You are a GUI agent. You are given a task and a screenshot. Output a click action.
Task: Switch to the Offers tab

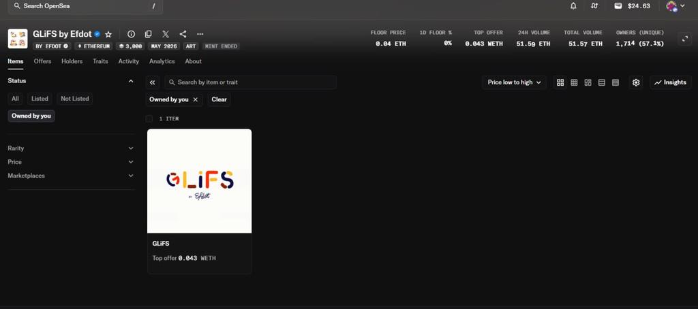coord(42,61)
